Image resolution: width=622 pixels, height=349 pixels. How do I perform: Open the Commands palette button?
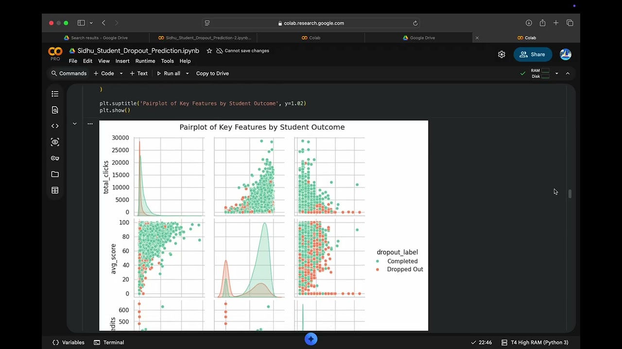tap(69, 74)
